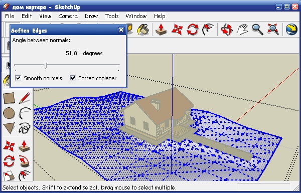Viewport: 301px width, 193px height.
Task: Open the File menu
Action: [10, 16]
